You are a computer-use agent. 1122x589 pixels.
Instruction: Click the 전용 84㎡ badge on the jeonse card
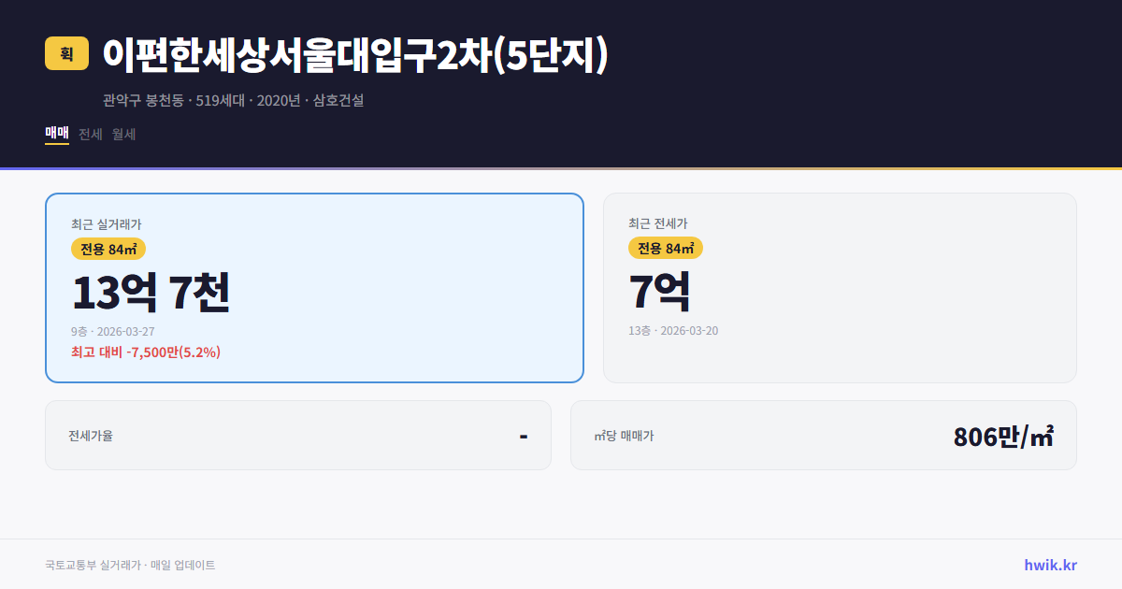666,248
